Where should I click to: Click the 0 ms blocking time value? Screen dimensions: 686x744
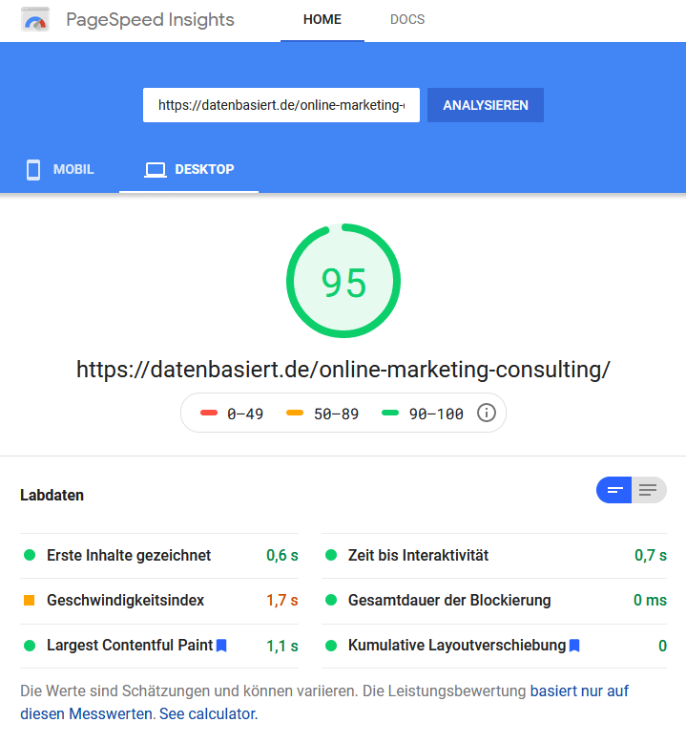click(x=650, y=600)
